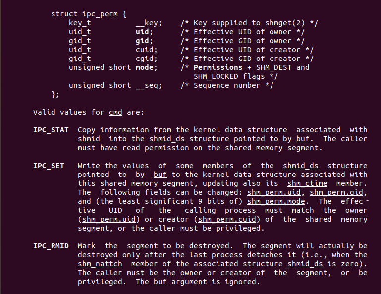Click the bold gid struct member
381x294 pixels.
pos(142,41)
